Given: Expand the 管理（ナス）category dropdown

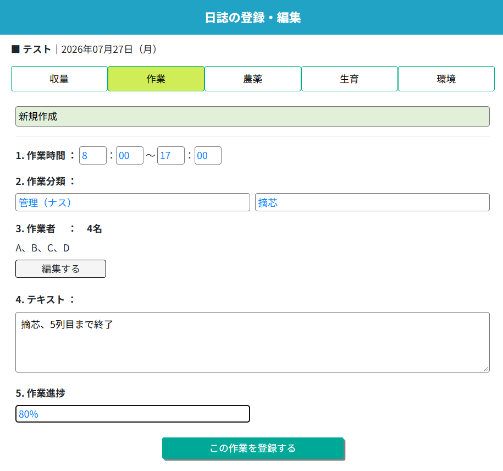Looking at the screenshot, I should click(x=132, y=202).
